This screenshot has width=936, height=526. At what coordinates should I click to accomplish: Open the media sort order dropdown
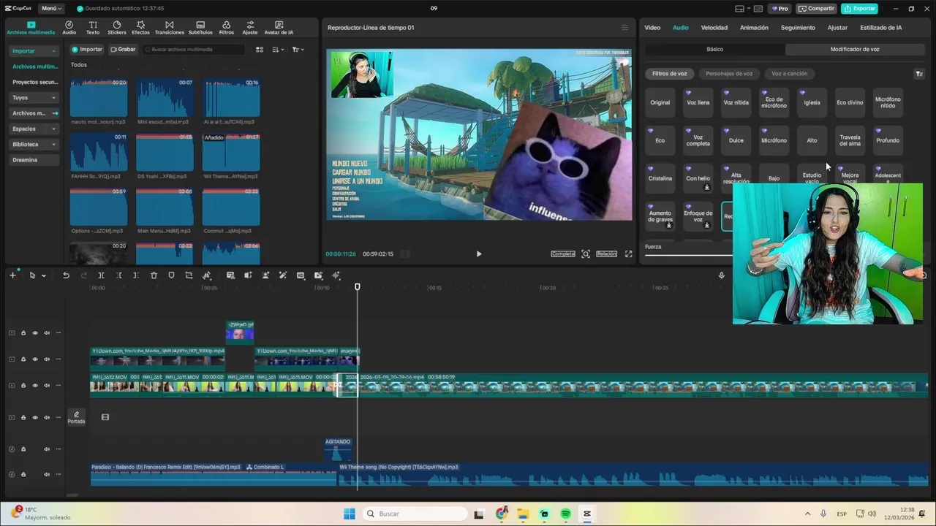[x=278, y=50]
